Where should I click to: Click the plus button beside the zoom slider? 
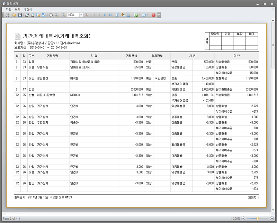tap(272, 219)
